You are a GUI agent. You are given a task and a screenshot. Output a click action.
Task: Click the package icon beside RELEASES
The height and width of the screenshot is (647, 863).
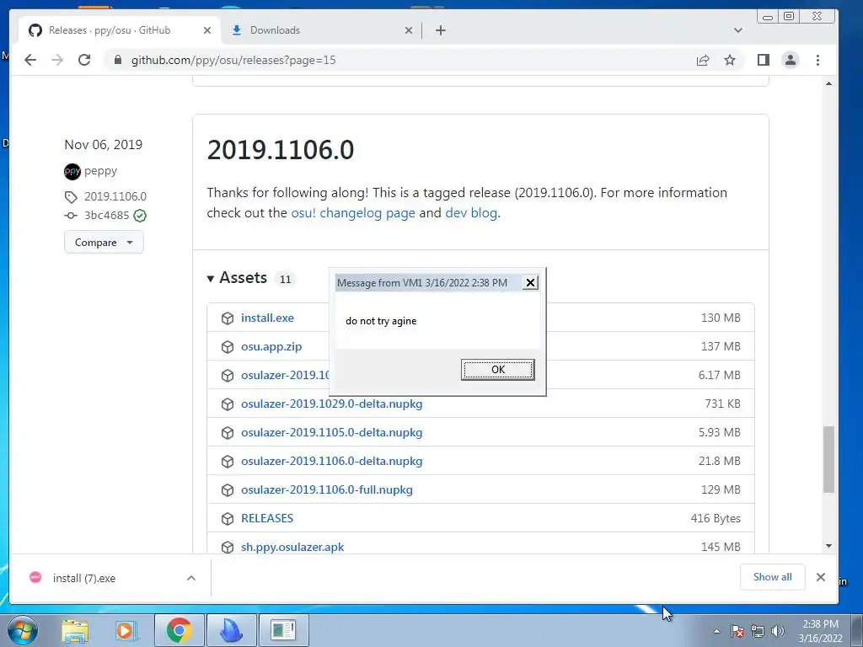pos(228,519)
